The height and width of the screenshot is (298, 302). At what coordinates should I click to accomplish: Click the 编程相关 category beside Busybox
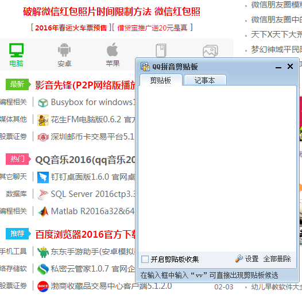13,102
